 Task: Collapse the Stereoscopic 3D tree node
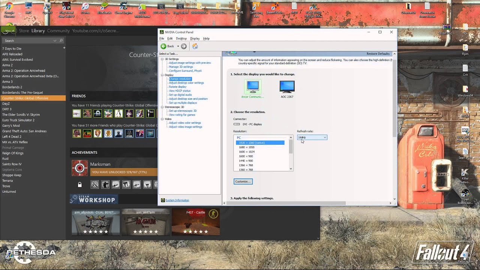[162, 107]
